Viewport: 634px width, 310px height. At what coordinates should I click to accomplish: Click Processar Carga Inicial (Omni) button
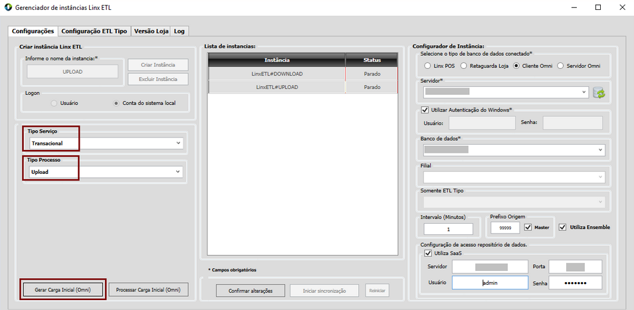pyautogui.click(x=149, y=290)
